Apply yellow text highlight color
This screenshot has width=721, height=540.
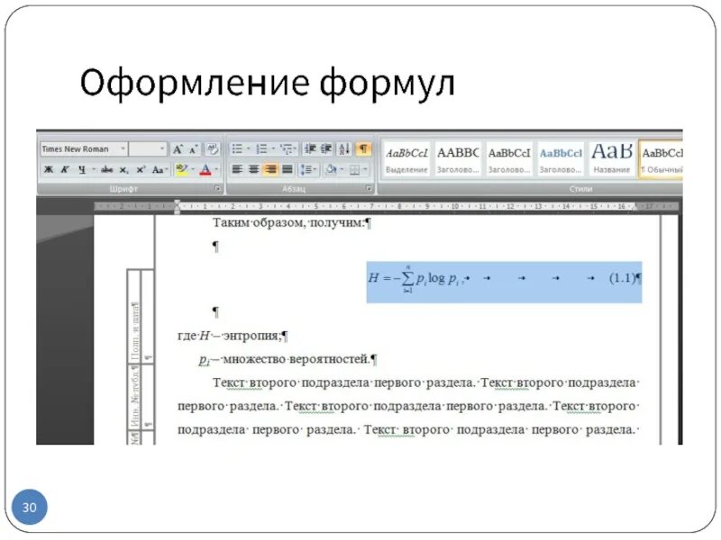pos(182,170)
